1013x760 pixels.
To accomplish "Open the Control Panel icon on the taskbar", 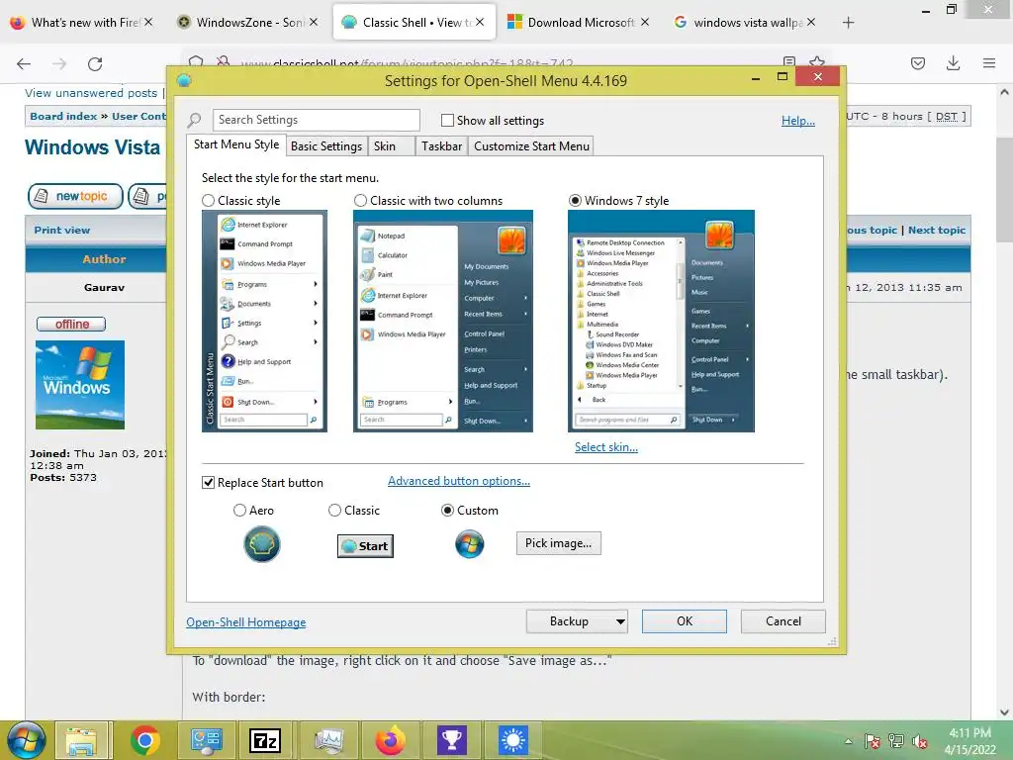I will tap(207, 740).
